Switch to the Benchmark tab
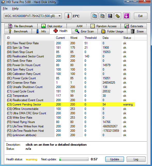This screenshot has height=166, width=152. click(x=18, y=31)
